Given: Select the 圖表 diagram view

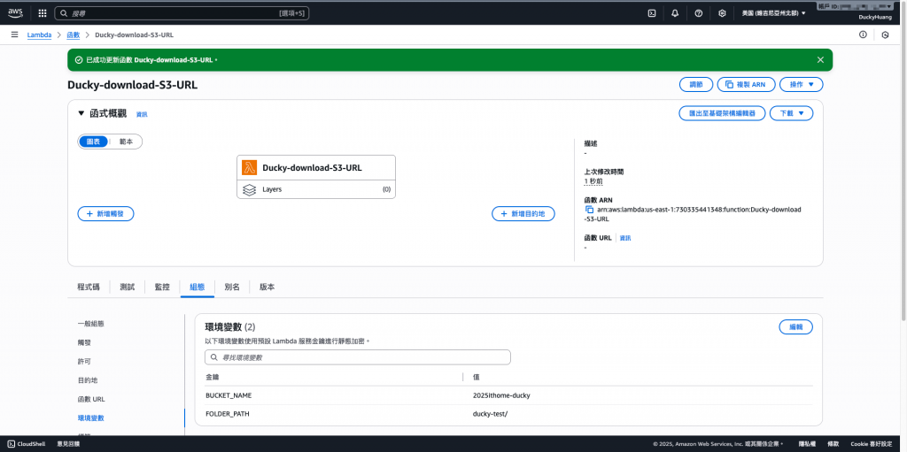Looking at the screenshot, I should 93,142.
